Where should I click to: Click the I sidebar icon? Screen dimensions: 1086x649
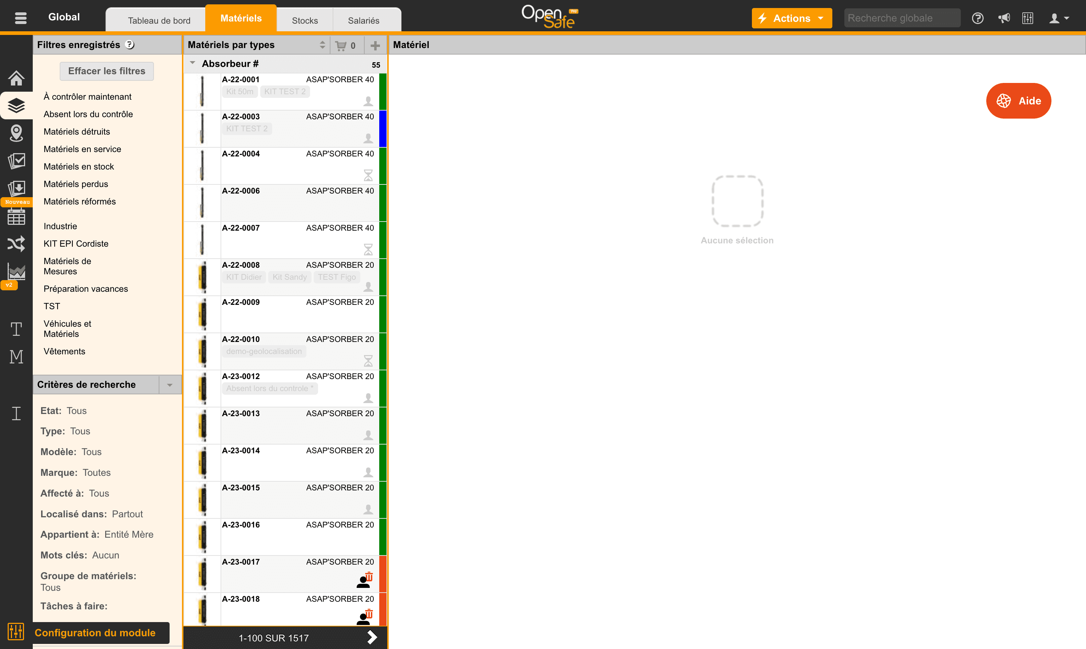(16, 413)
